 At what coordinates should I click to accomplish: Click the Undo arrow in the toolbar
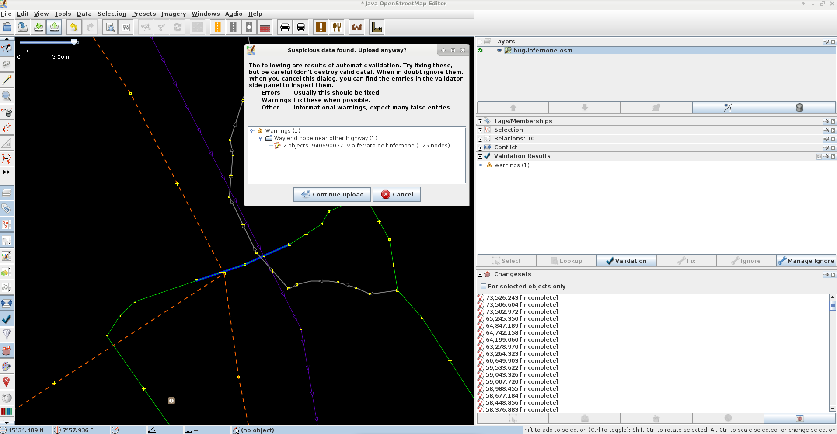[x=73, y=27]
